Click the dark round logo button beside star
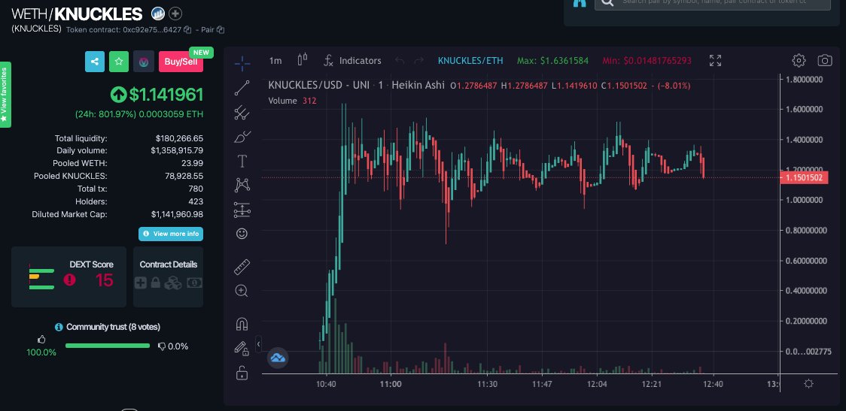This screenshot has height=411, width=846. [144, 62]
